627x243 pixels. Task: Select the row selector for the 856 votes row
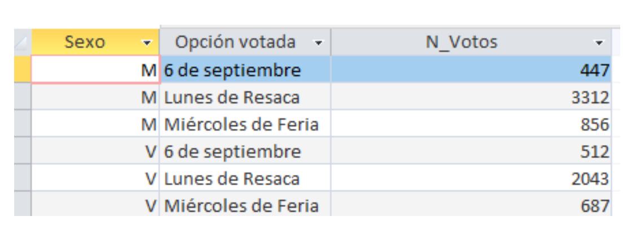[23, 124]
